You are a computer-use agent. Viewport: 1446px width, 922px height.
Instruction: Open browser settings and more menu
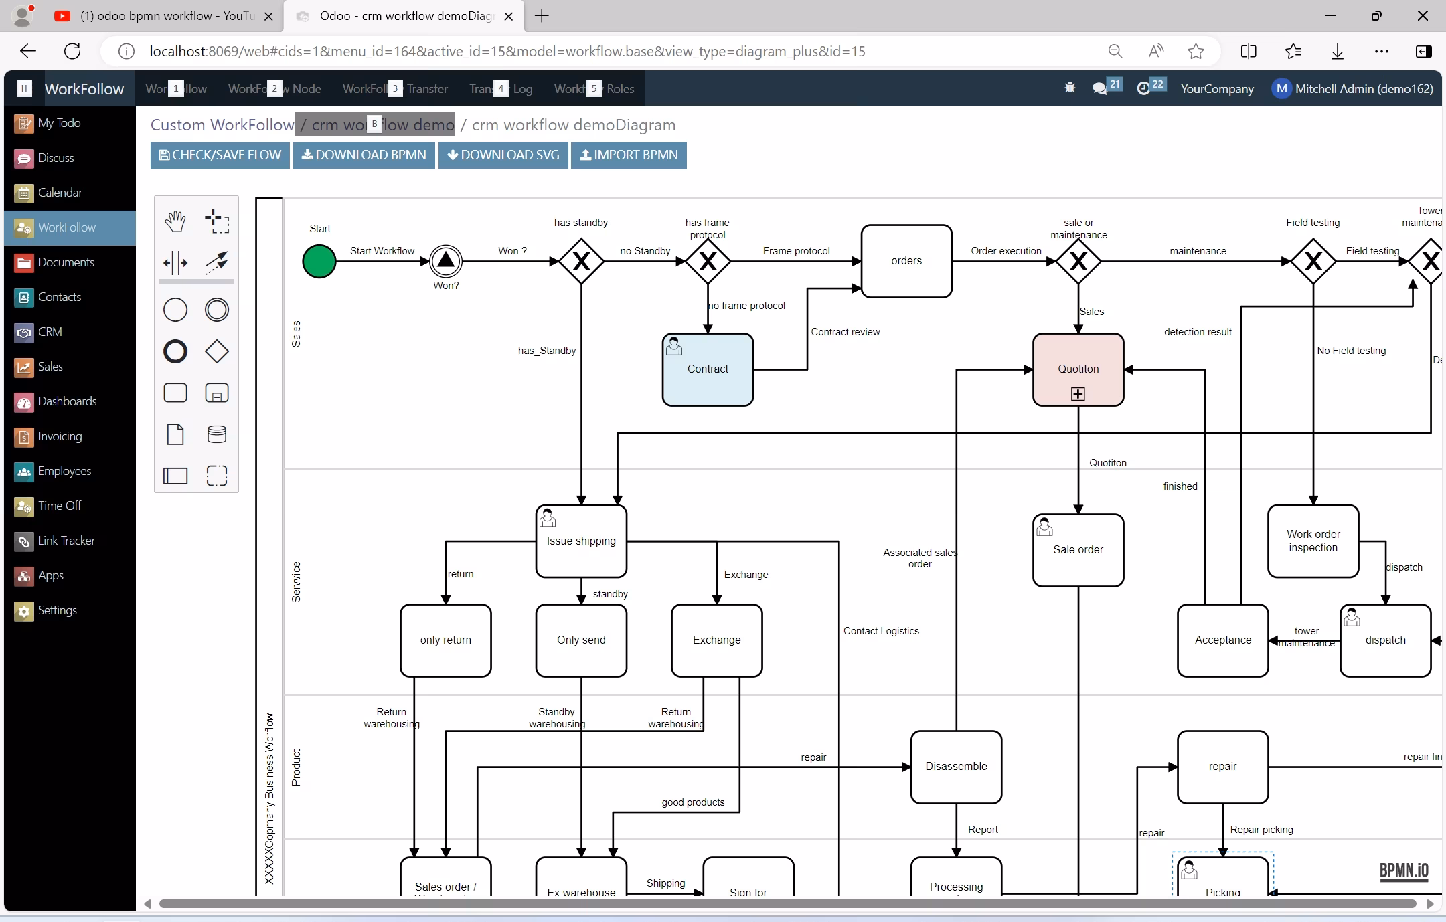click(x=1381, y=52)
